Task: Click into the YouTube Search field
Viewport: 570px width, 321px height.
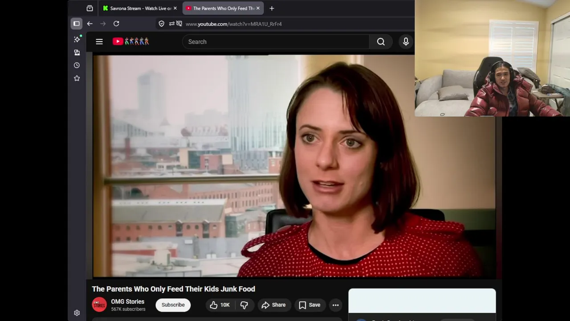Action: point(276,41)
